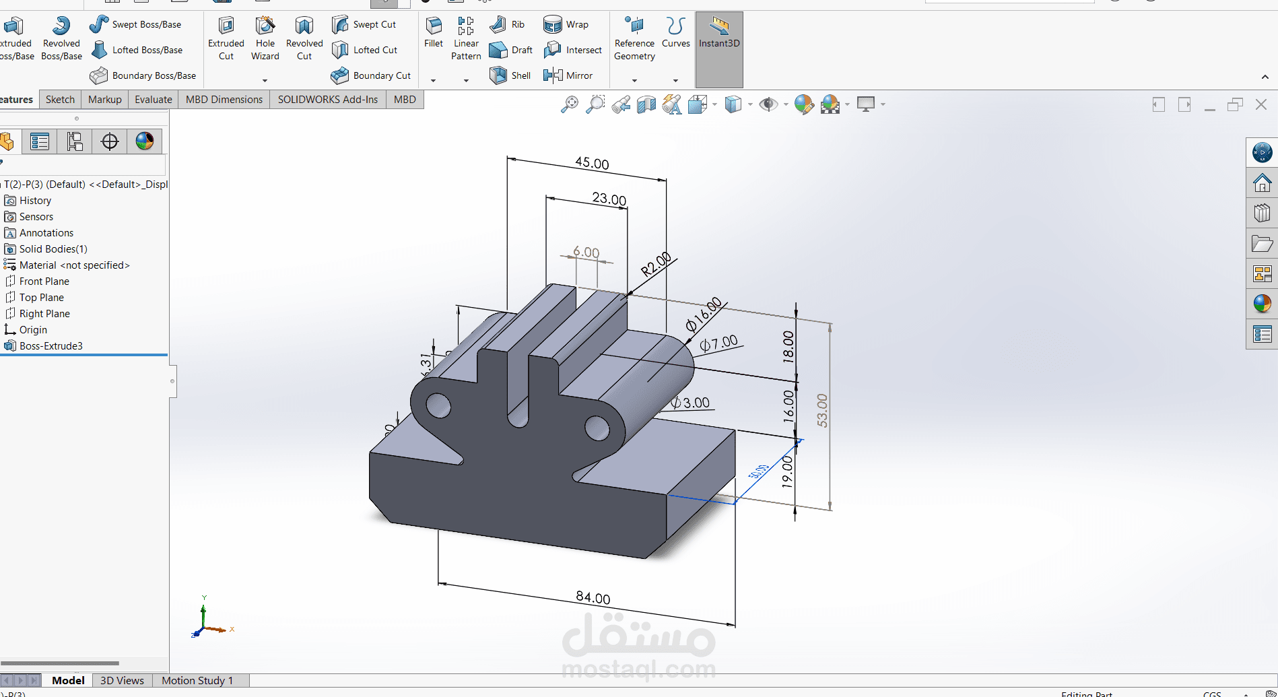Open the Motion Study 1 tab

197,680
